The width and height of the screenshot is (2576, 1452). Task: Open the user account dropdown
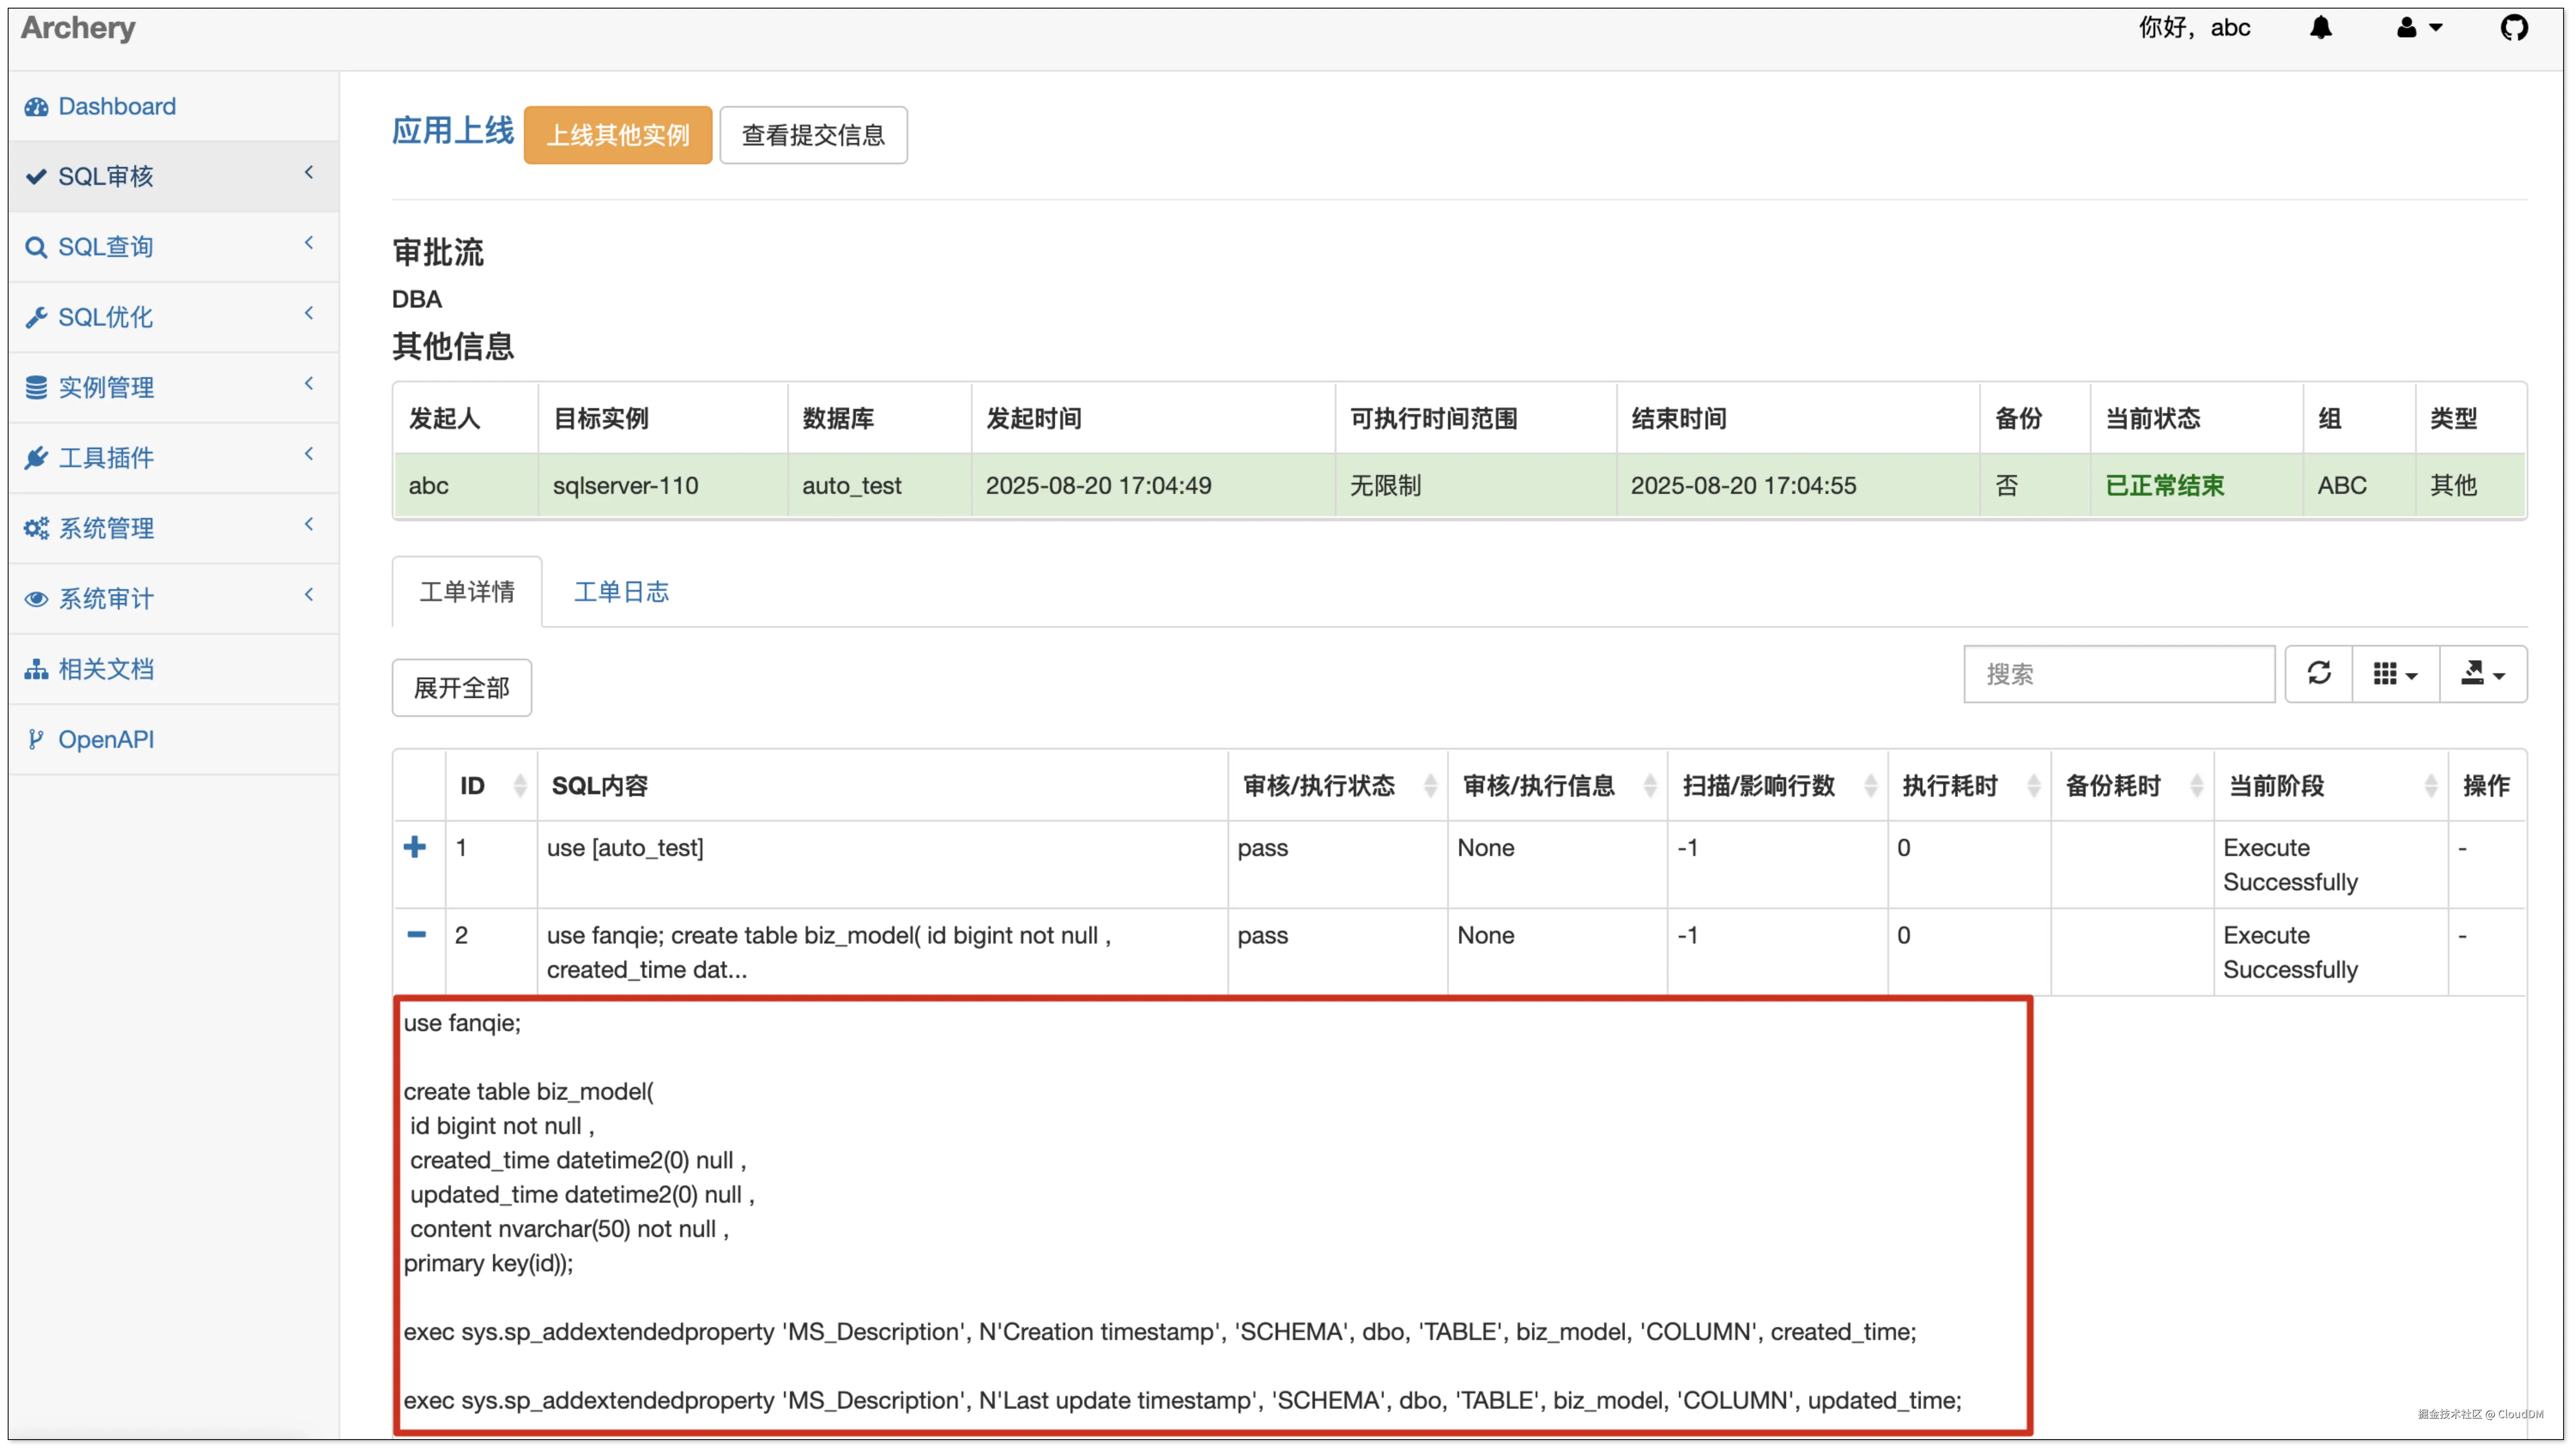[2419, 28]
